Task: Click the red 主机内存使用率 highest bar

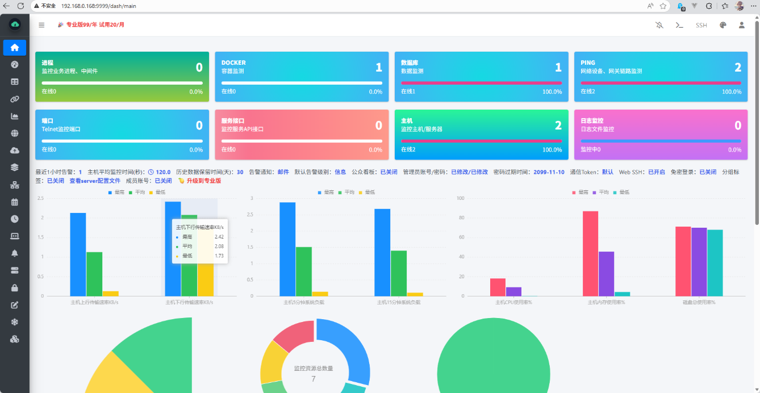Action: (x=590, y=253)
